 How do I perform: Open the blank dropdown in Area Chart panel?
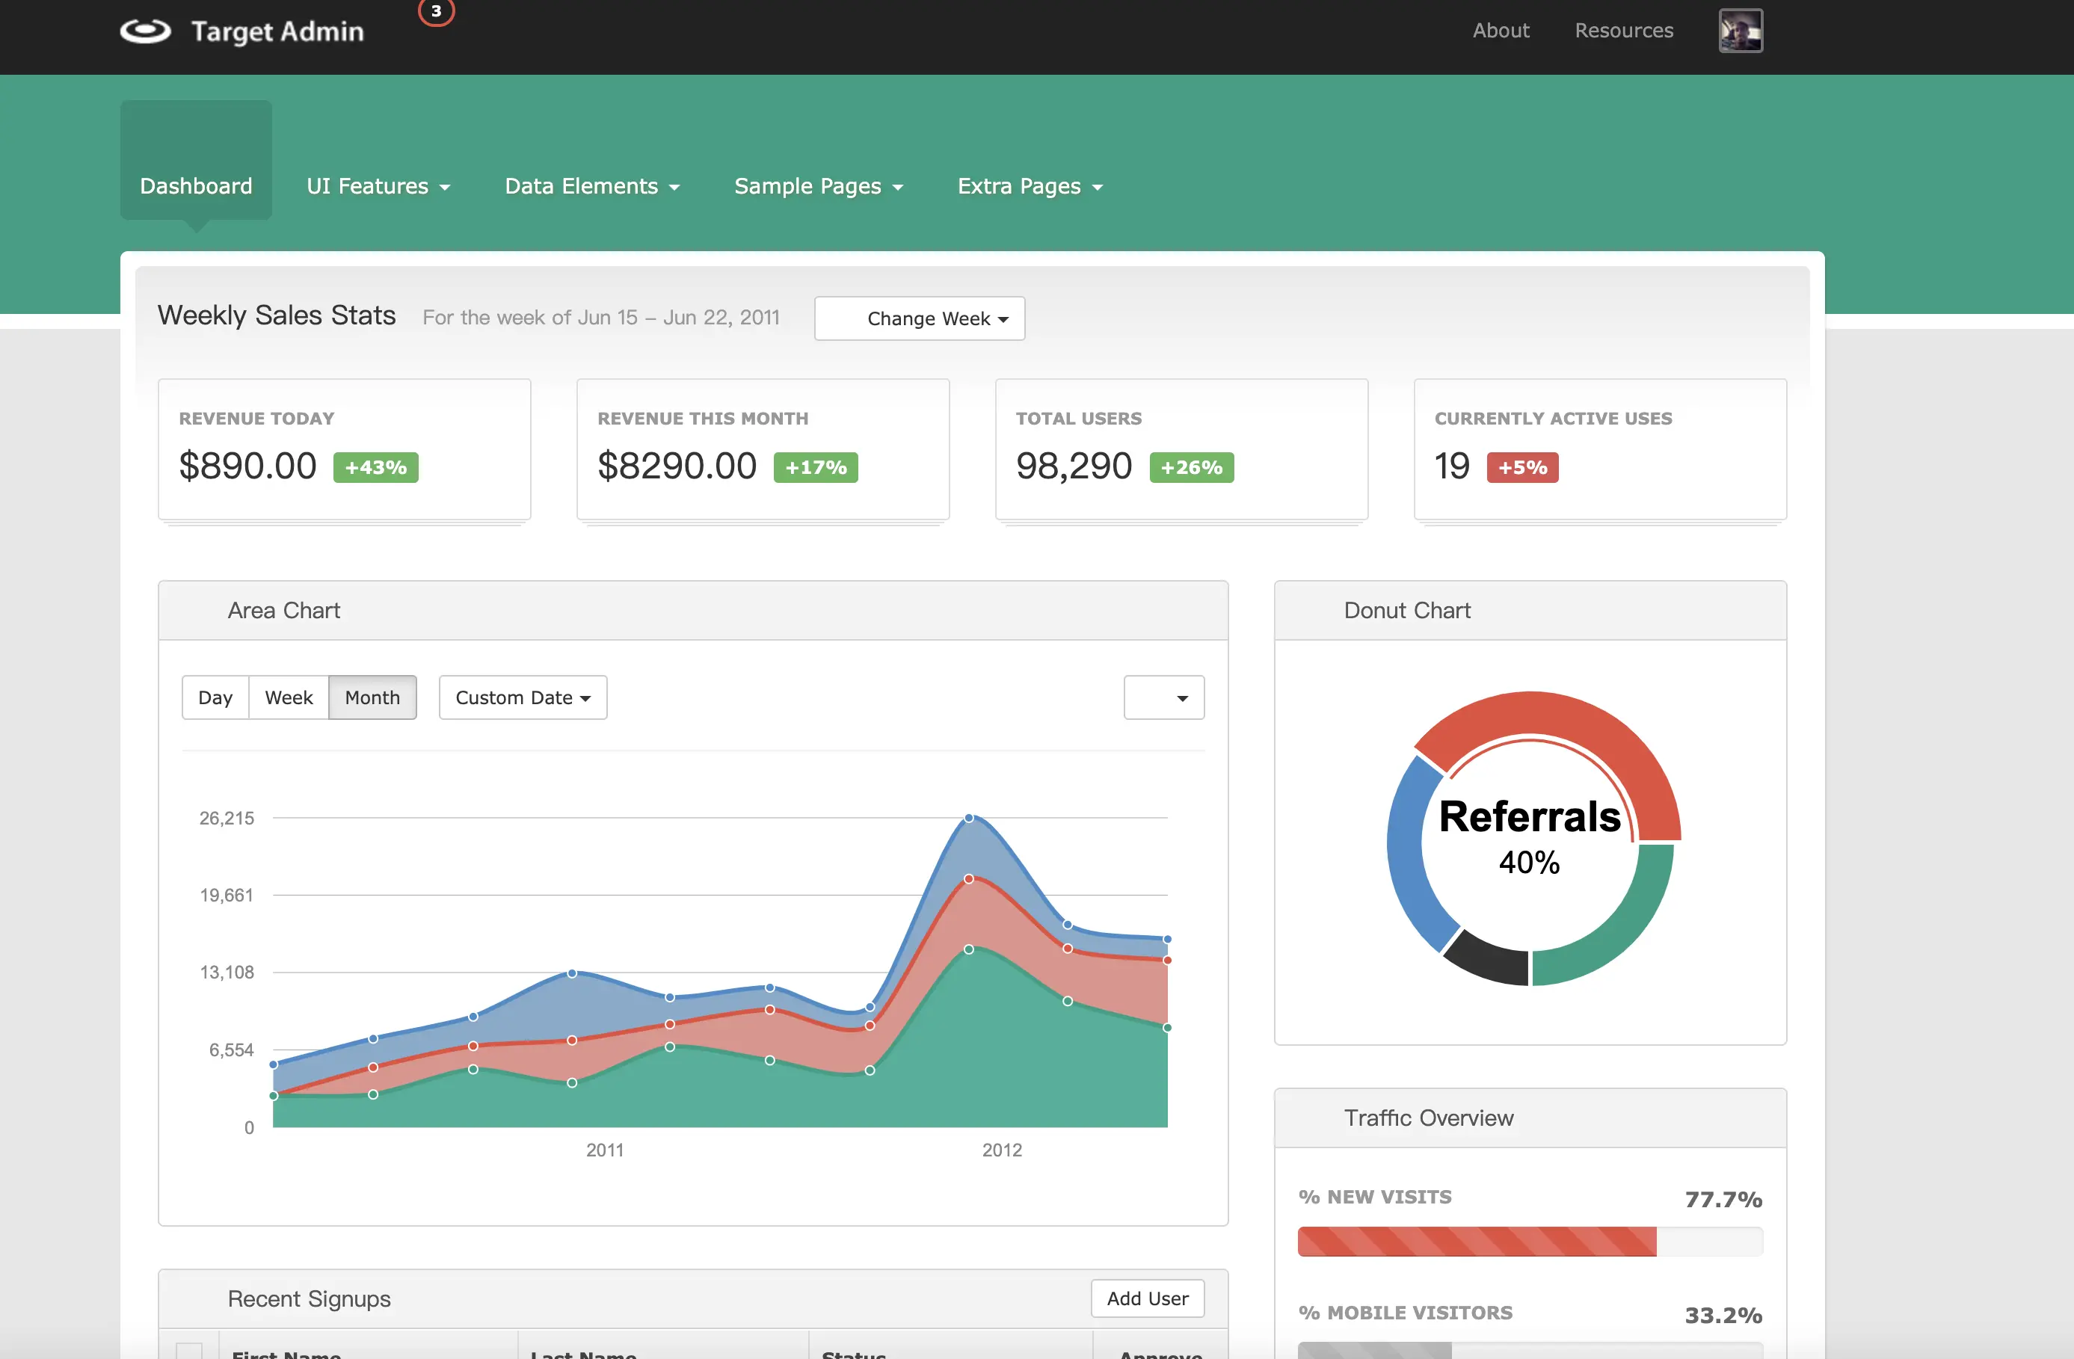(1163, 697)
